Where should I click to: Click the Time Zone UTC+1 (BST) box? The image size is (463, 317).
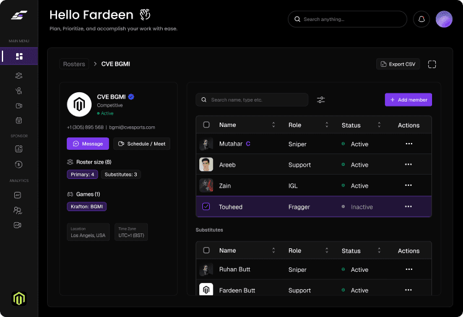coord(131,232)
